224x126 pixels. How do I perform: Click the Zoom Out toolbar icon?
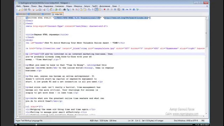tap(77, 9)
